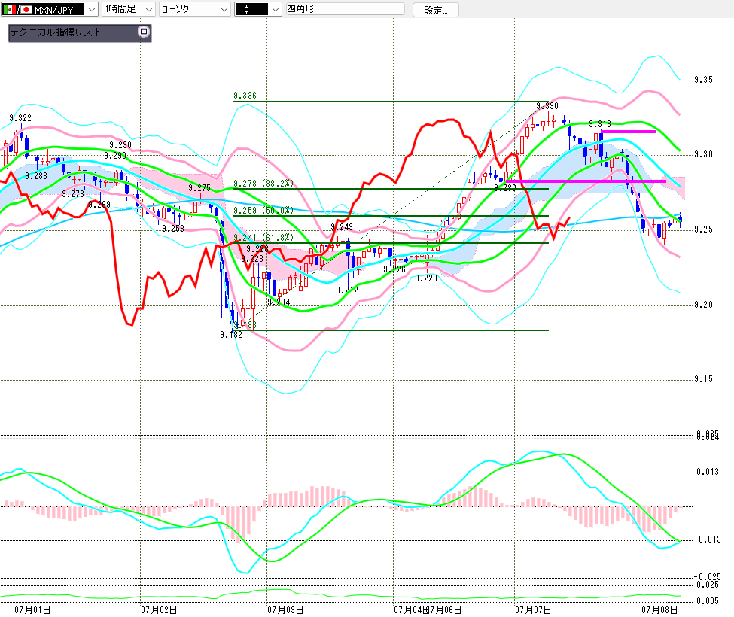Screen dimensions: 734x617
Task: Click the 9.212 price label
Action: pyautogui.click(x=347, y=290)
